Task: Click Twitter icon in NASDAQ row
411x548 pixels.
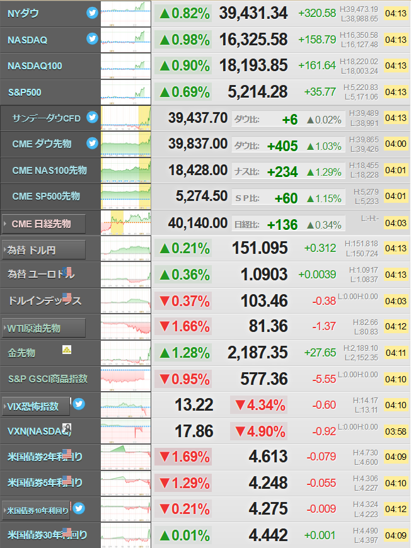Action: pos(92,38)
